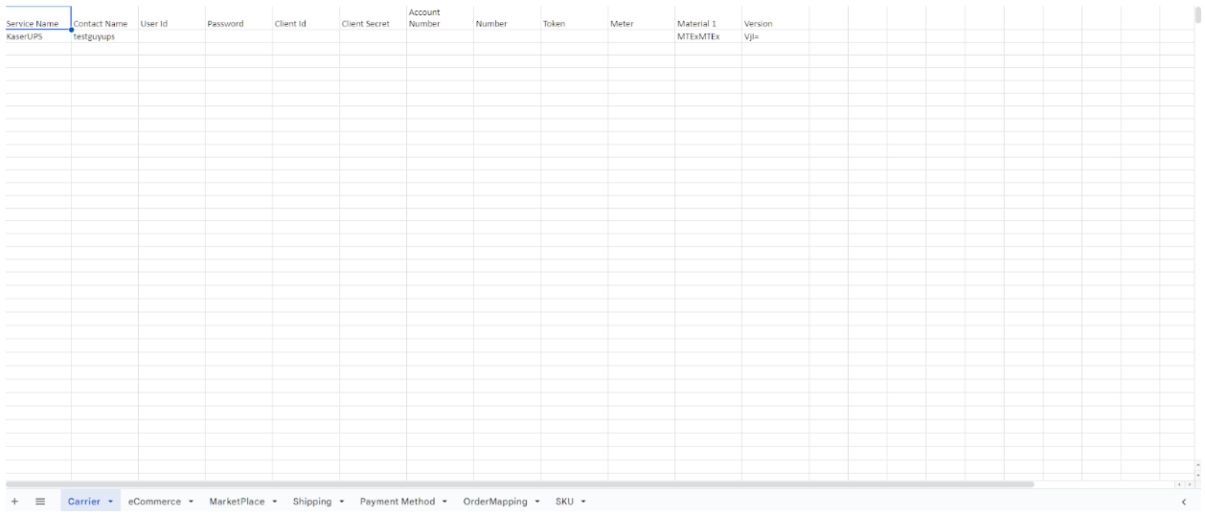The height and width of the screenshot is (515, 1205).
Task: Expand the eCommerce tab options arrow
Action: [x=192, y=502]
